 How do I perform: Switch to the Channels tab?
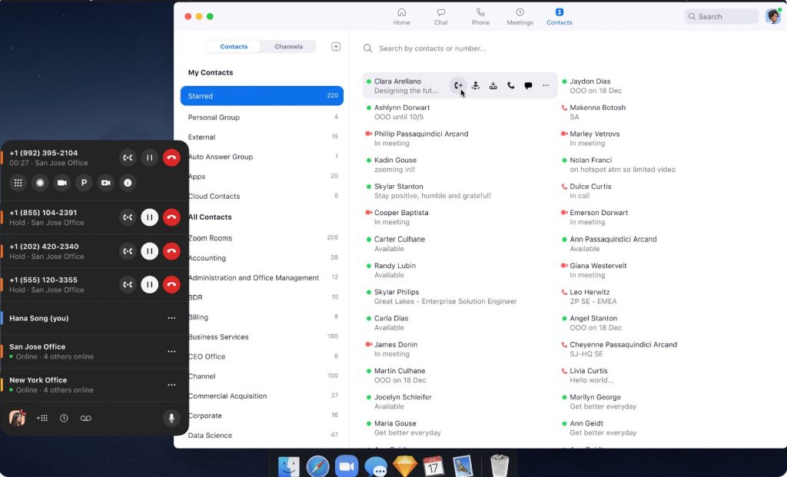tap(288, 46)
